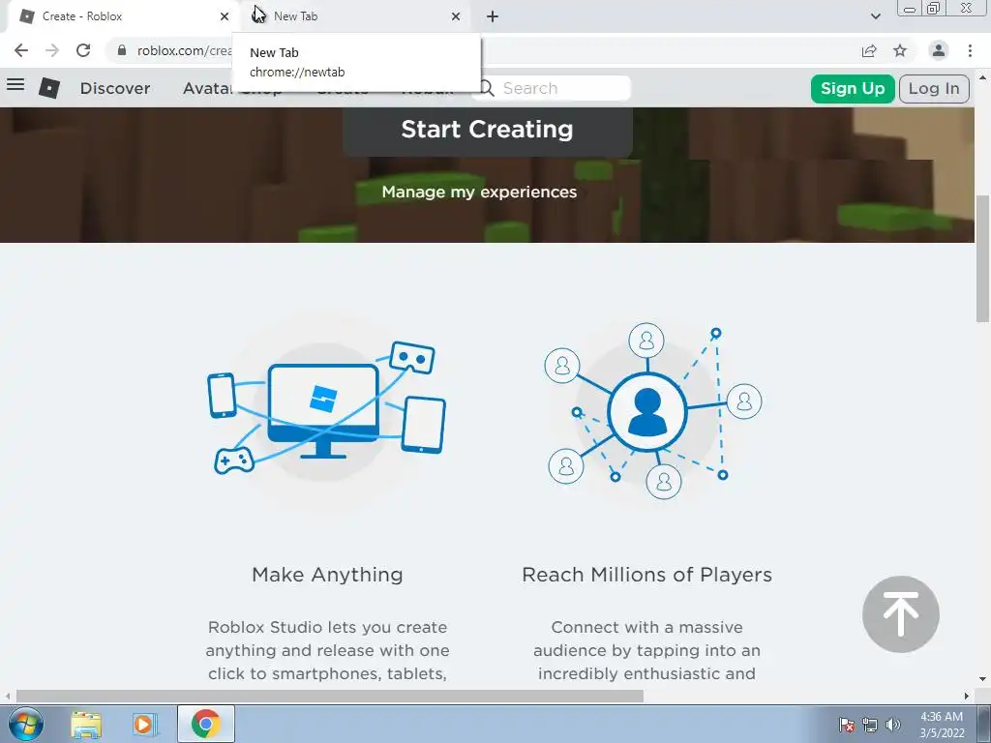The width and height of the screenshot is (991, 743).
Task: Click the Chrome taskbar icon
Action: [206, 724]
